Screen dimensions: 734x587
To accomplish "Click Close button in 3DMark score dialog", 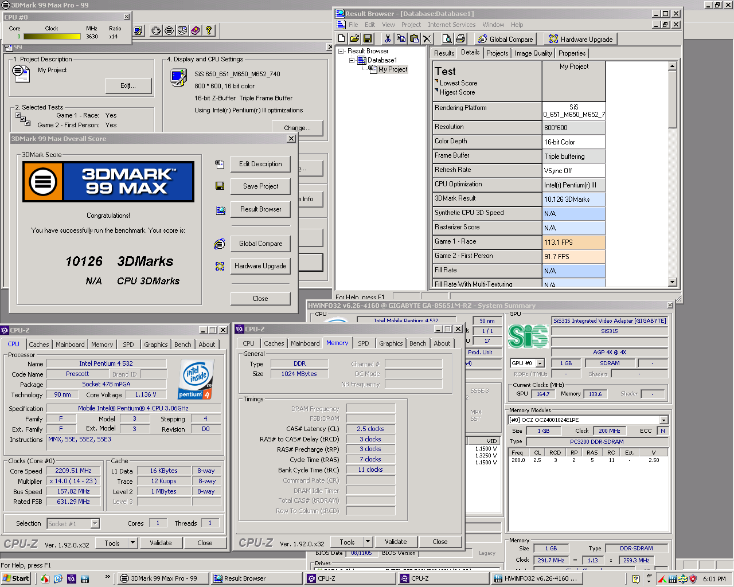I will pyautogui.click(x=260, y=299).
